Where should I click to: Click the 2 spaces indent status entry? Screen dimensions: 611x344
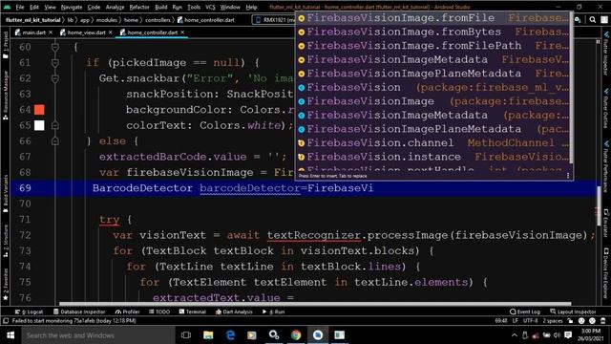pyautogui.click(x=553, y=321)
